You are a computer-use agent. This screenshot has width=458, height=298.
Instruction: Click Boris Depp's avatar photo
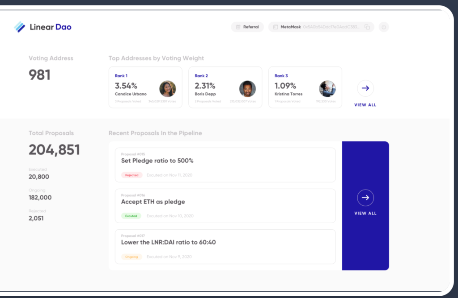[247, 89]
